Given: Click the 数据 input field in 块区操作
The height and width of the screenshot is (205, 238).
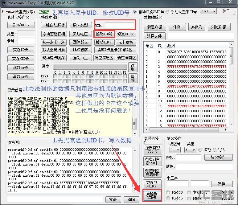Looking at the screenshot, I should pos(204,167).
